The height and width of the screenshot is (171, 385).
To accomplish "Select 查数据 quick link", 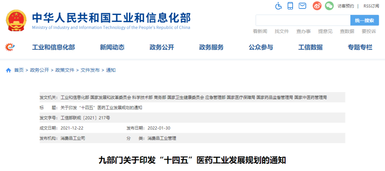I will tap(347, 31).
